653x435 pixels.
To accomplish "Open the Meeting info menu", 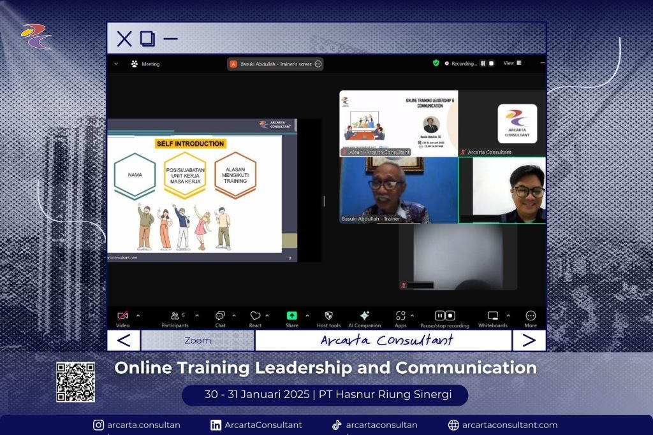I will click(145, 64).
